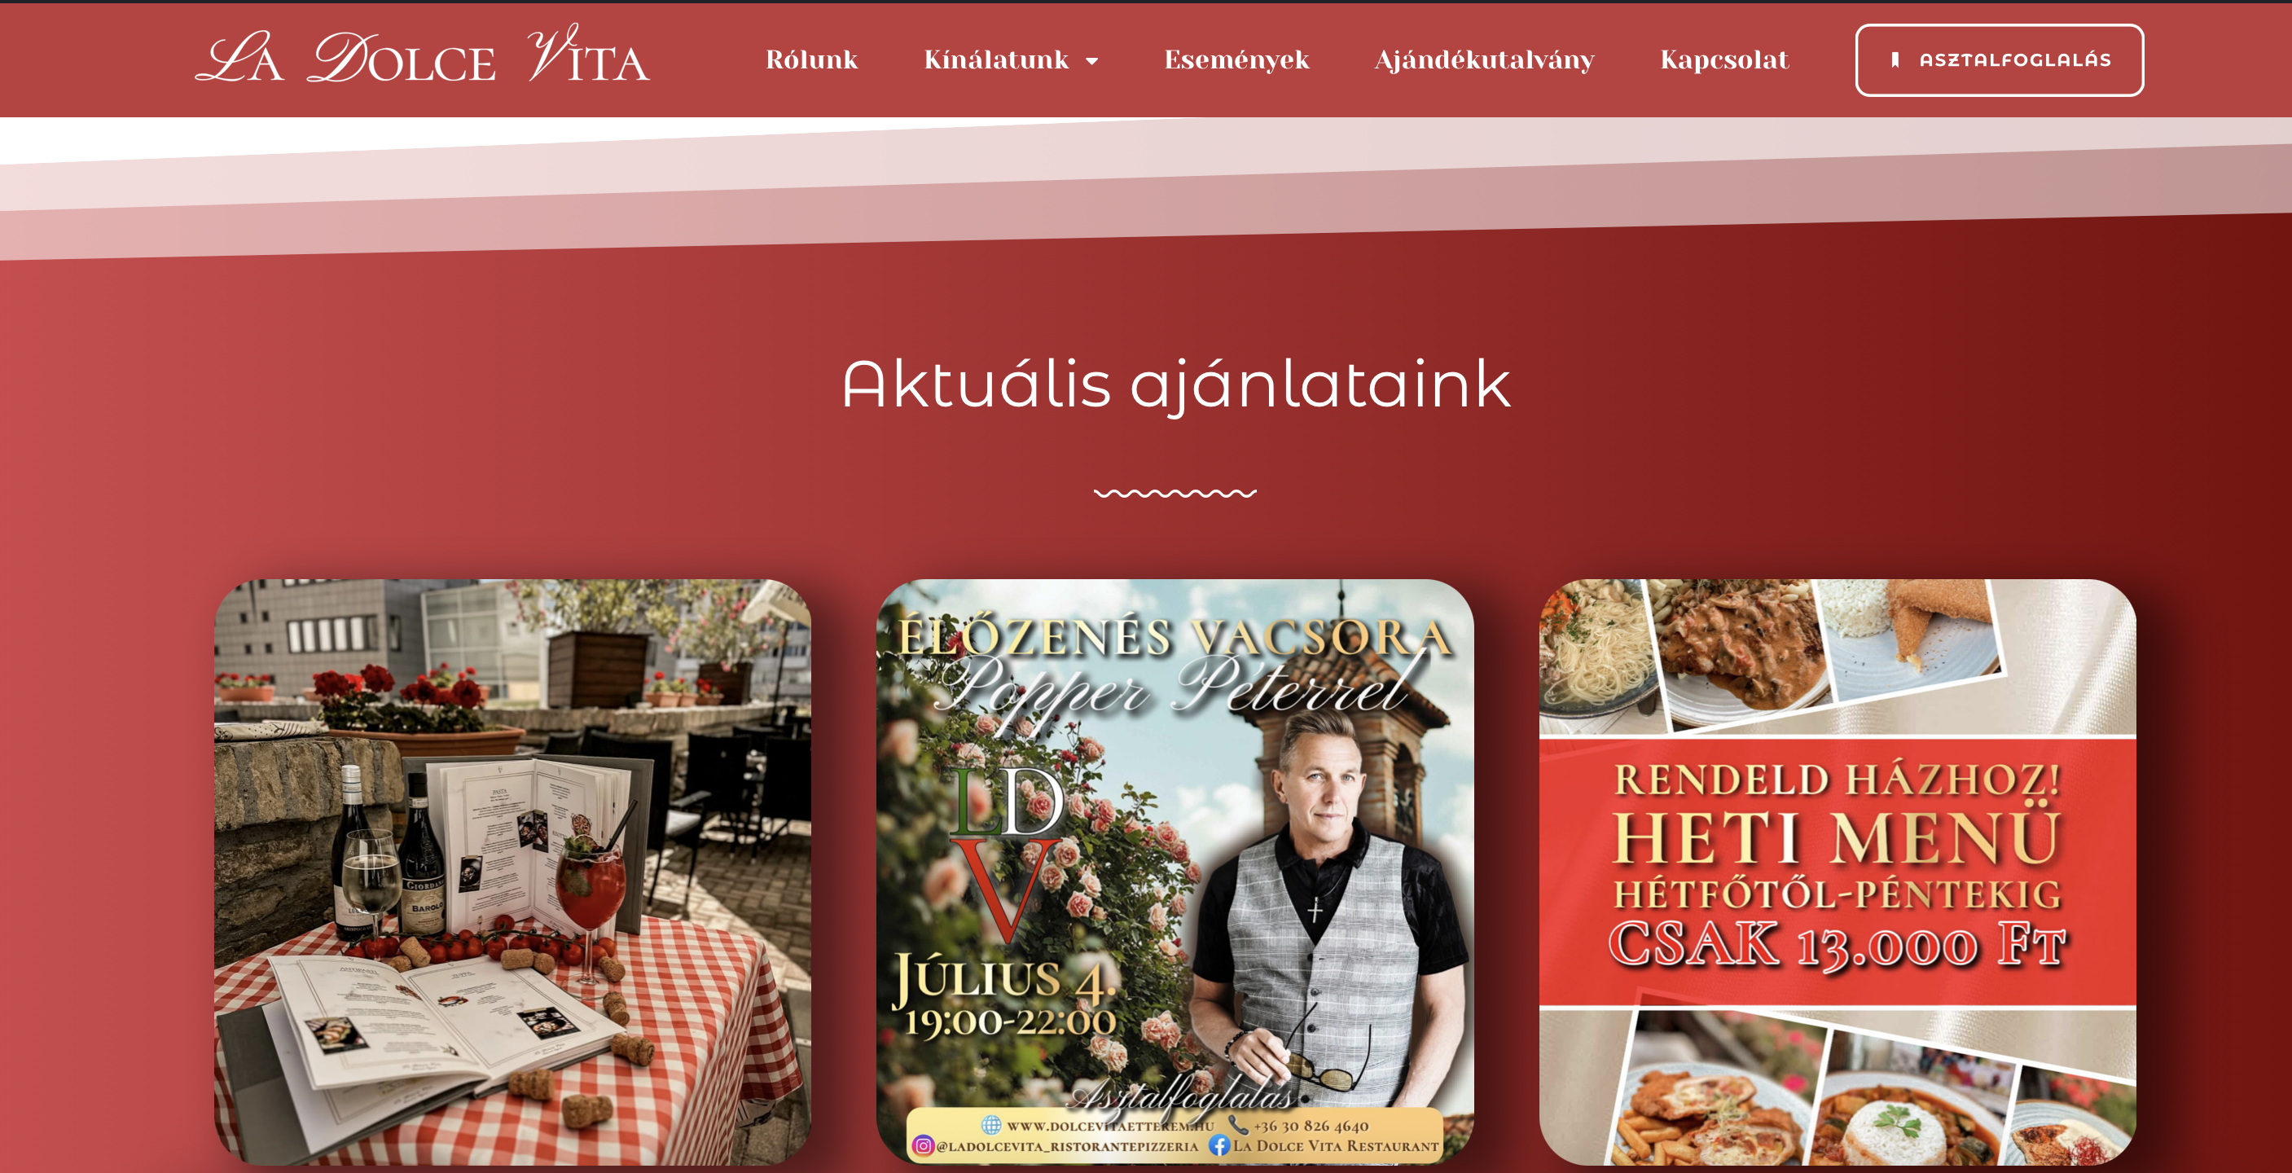Viewport: 2292px width, 1173px height.
Task: Expand the Kínálatunk dropdown arrow
Action: pyautogui.click(x=1091, y=60)
